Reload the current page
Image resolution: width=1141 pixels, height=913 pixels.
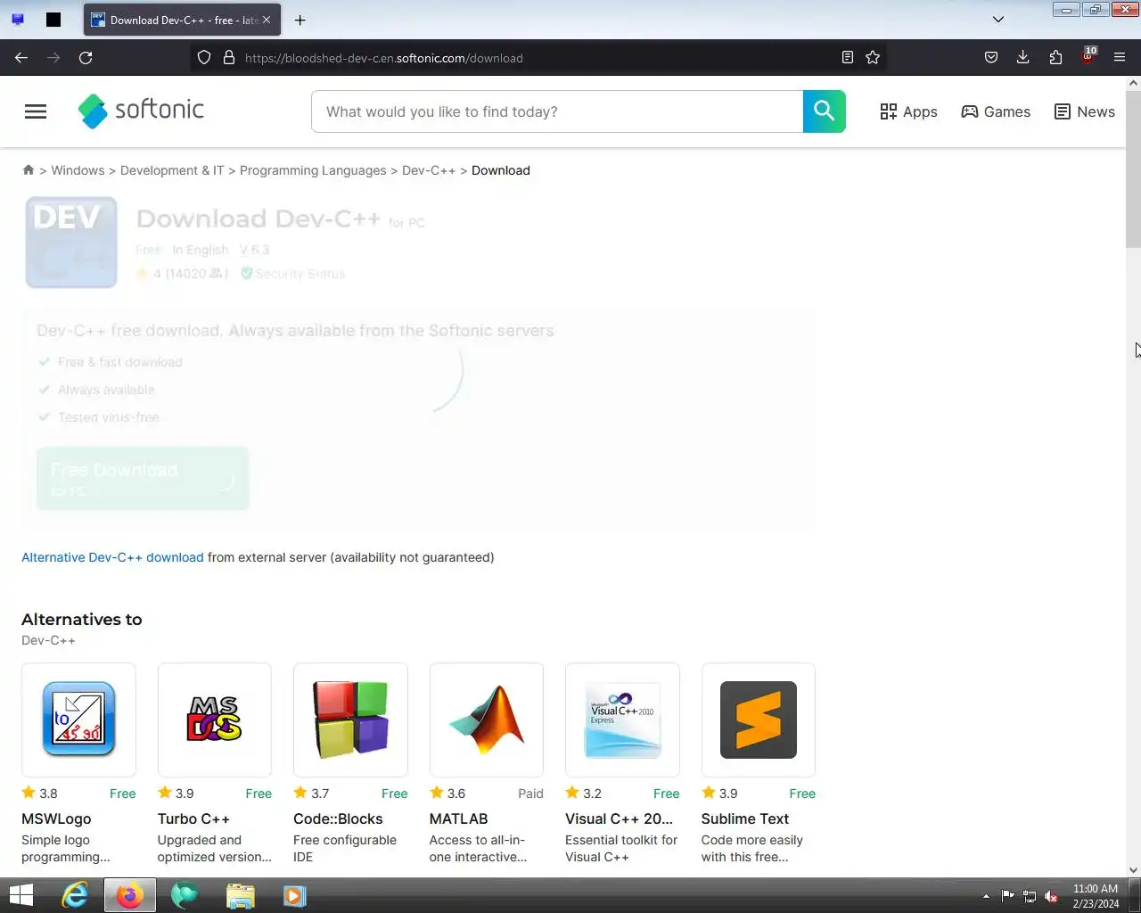[x=86, y=58]
